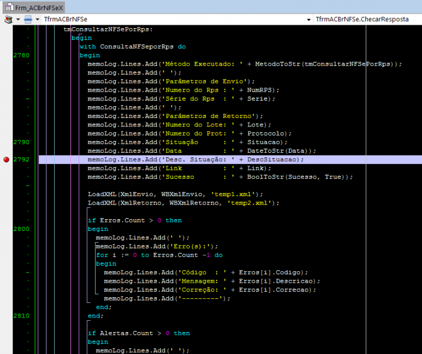The image size is (422, 354).
Task: Click the MetodoToStr(tmConsultarNFSePorRps) call
Action: pyautogui.click(x=325, y=64)
